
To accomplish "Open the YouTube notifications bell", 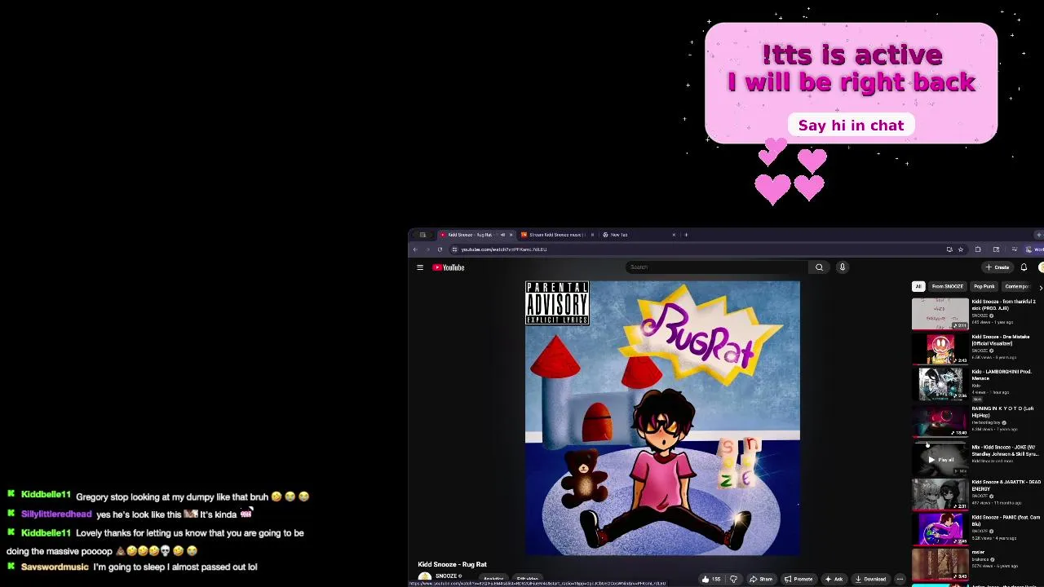I will point(1024,267).
